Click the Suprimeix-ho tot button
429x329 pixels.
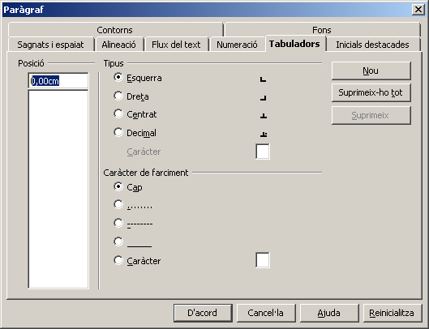(371, 92)
